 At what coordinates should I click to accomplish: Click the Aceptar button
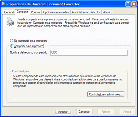pyautogui.click(x=63, y=112)
